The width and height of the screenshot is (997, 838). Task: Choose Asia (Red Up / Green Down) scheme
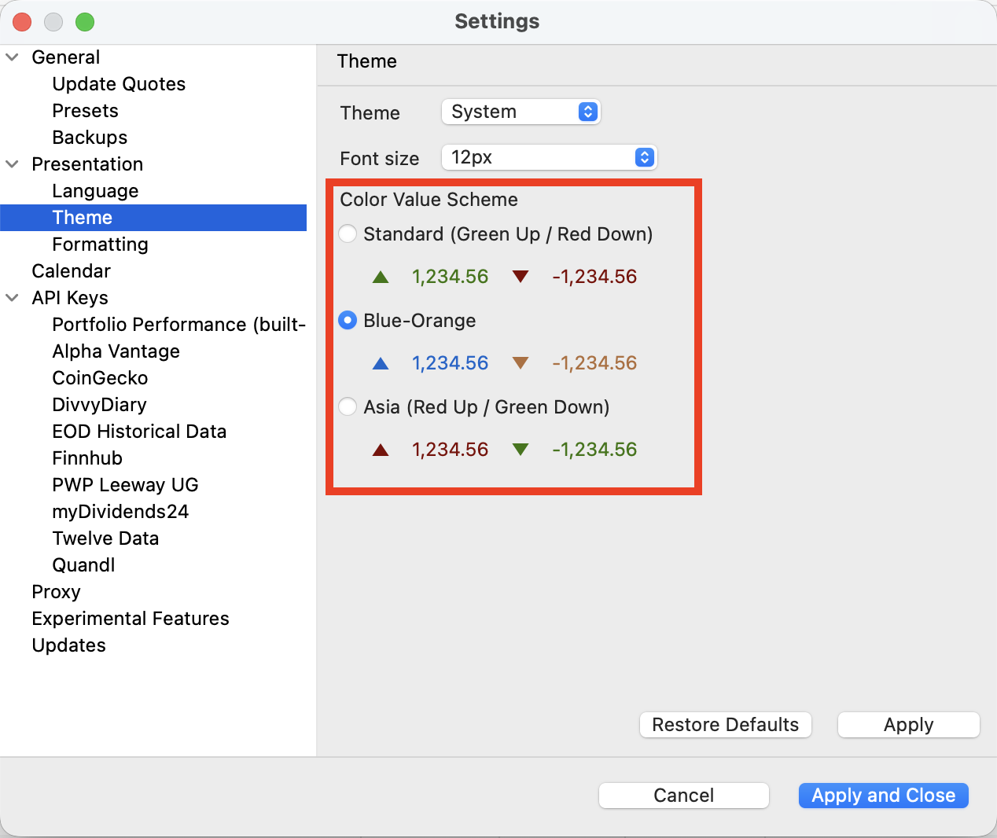(x=348, y=407)
